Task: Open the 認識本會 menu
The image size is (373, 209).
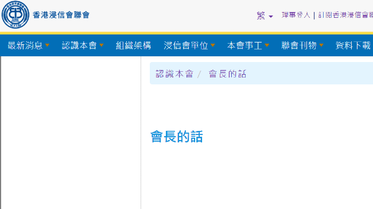Action: click(x=79, y=45)
